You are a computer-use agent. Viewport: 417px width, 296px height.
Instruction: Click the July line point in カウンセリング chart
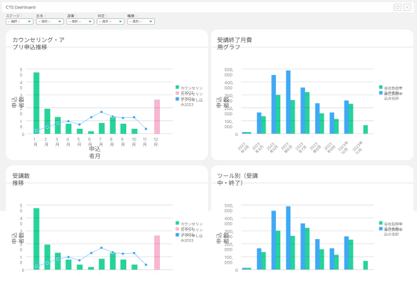pyautogui.click(x=101, y=112)
